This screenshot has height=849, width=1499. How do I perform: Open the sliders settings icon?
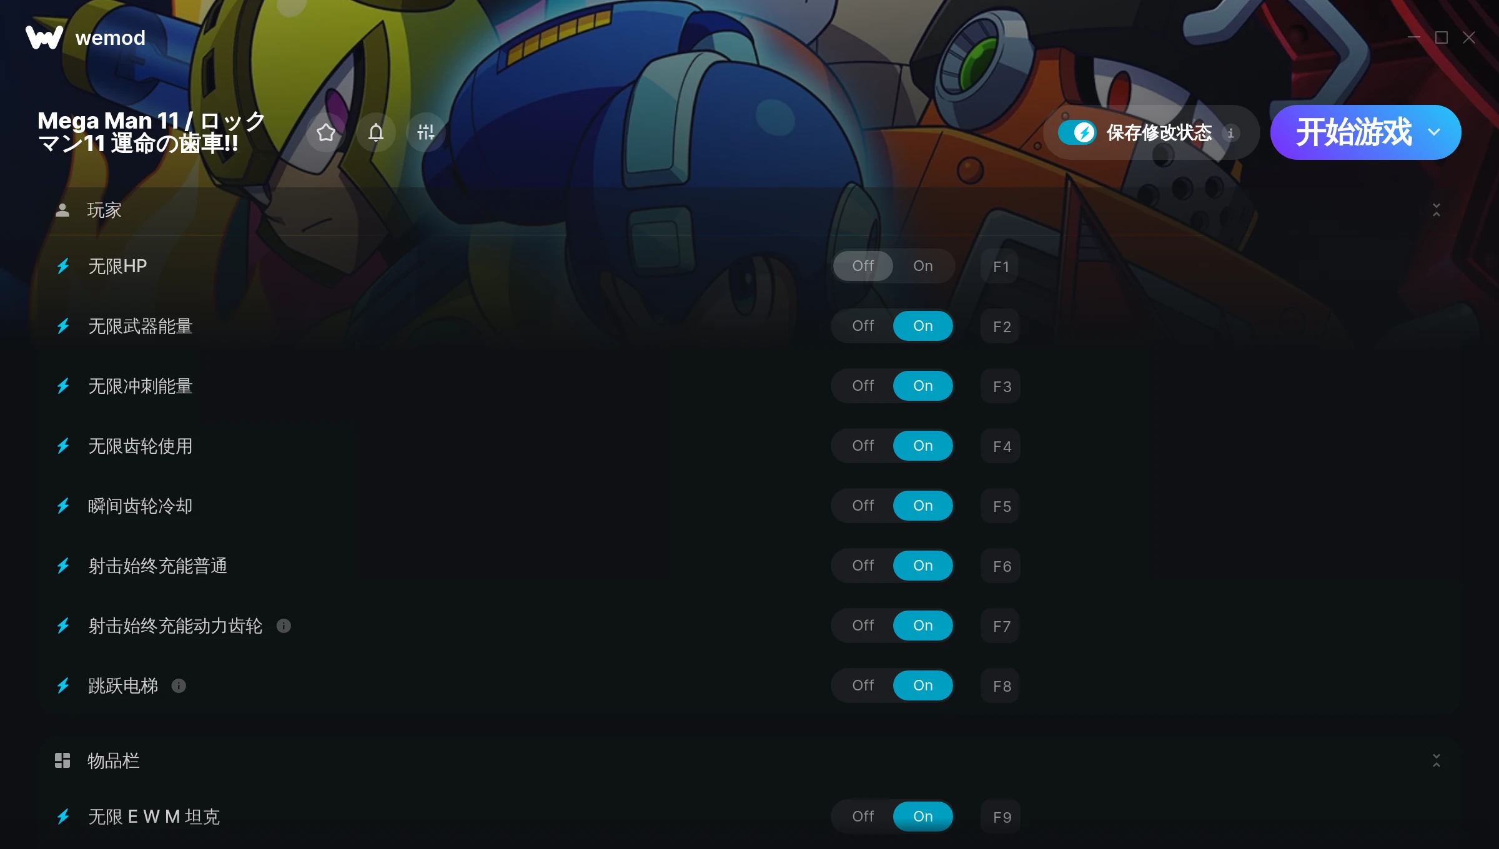[425, 132]
